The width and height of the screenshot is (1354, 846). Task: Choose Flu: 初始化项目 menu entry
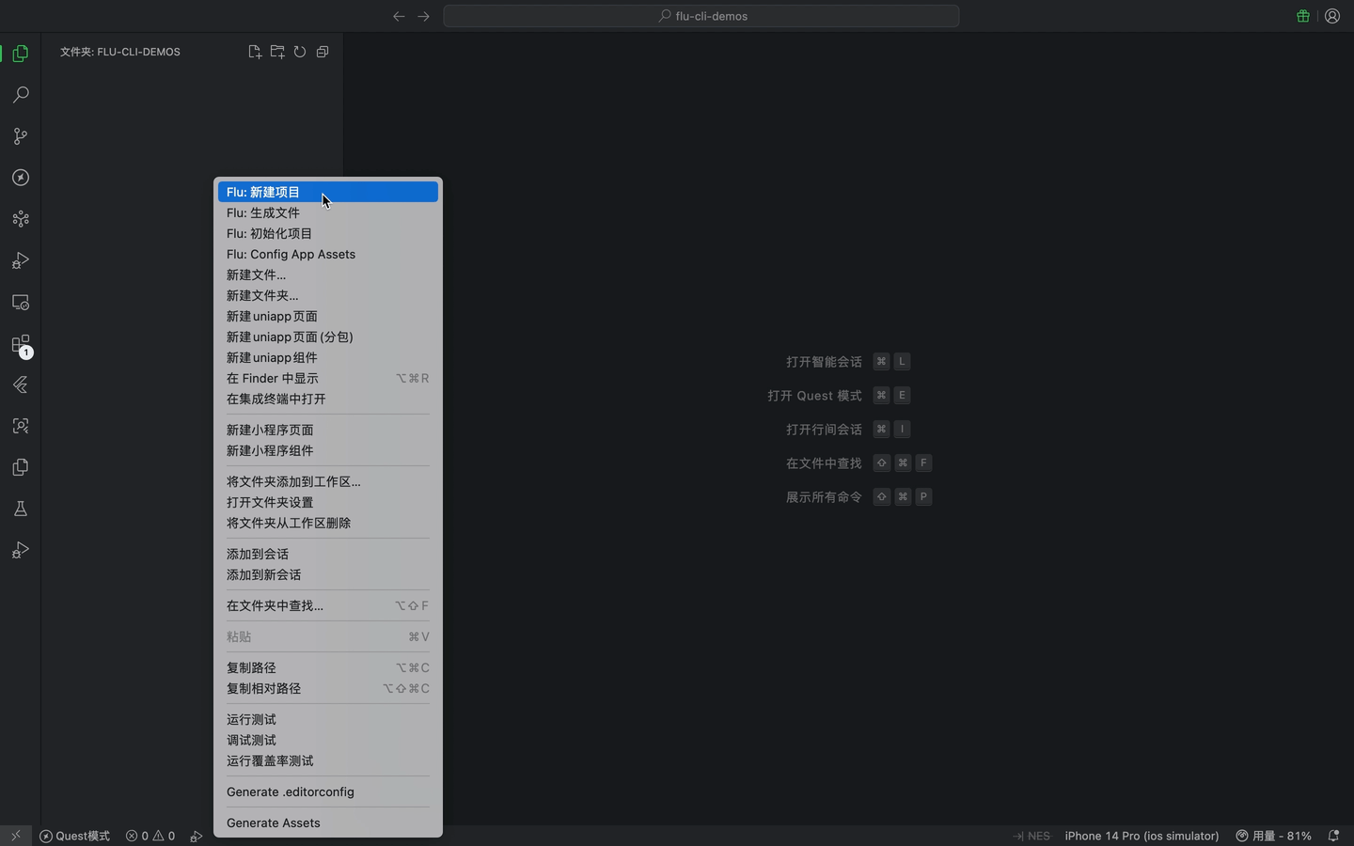(x=328, y=233)
